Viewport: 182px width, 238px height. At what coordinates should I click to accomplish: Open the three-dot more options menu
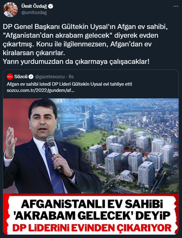click(176, 6)
